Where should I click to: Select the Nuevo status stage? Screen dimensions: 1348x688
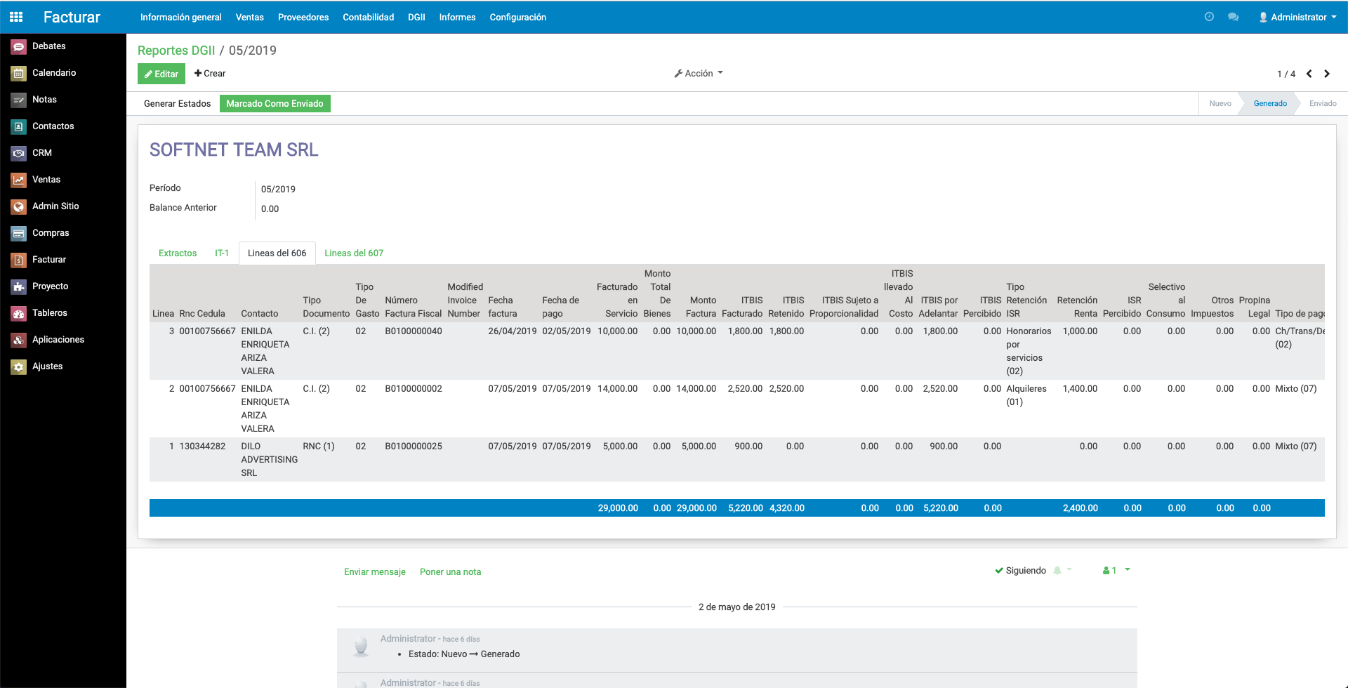point(1220,104)
